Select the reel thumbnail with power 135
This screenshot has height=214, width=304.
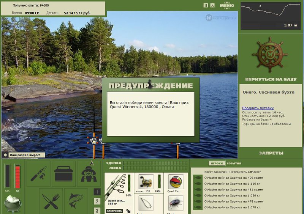coord(146,181)
